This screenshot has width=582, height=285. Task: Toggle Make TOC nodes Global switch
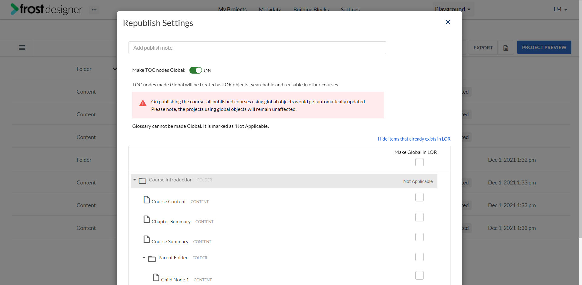click(196, 70)
